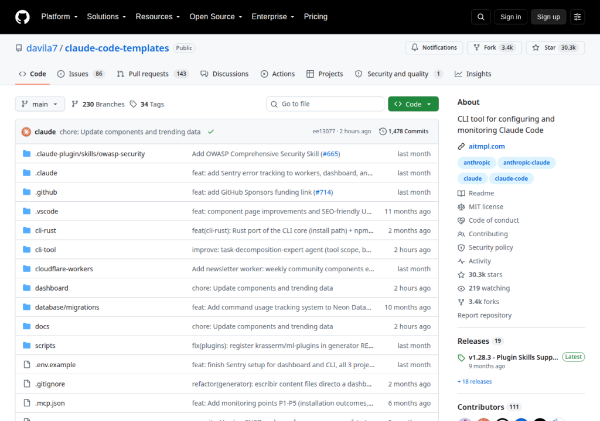Switch to the Projects tab
Viewport: 600px width, 421px height.
coord(325,74)
